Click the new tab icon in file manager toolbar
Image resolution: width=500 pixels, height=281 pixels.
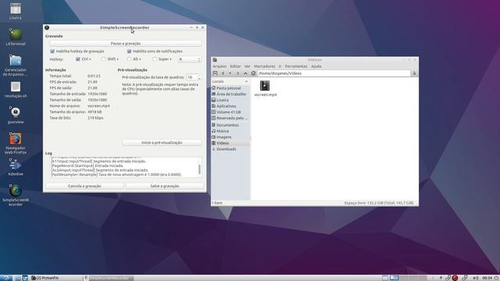[x=215, y=73]
